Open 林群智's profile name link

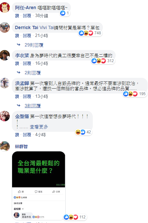(21, 146)
